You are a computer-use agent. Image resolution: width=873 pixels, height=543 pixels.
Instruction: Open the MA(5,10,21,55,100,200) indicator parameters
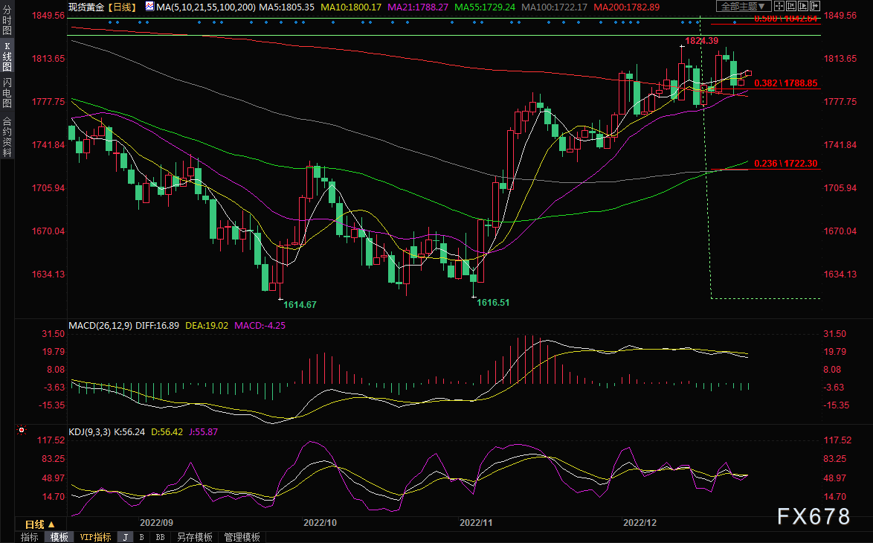click(x=206, y=7)
